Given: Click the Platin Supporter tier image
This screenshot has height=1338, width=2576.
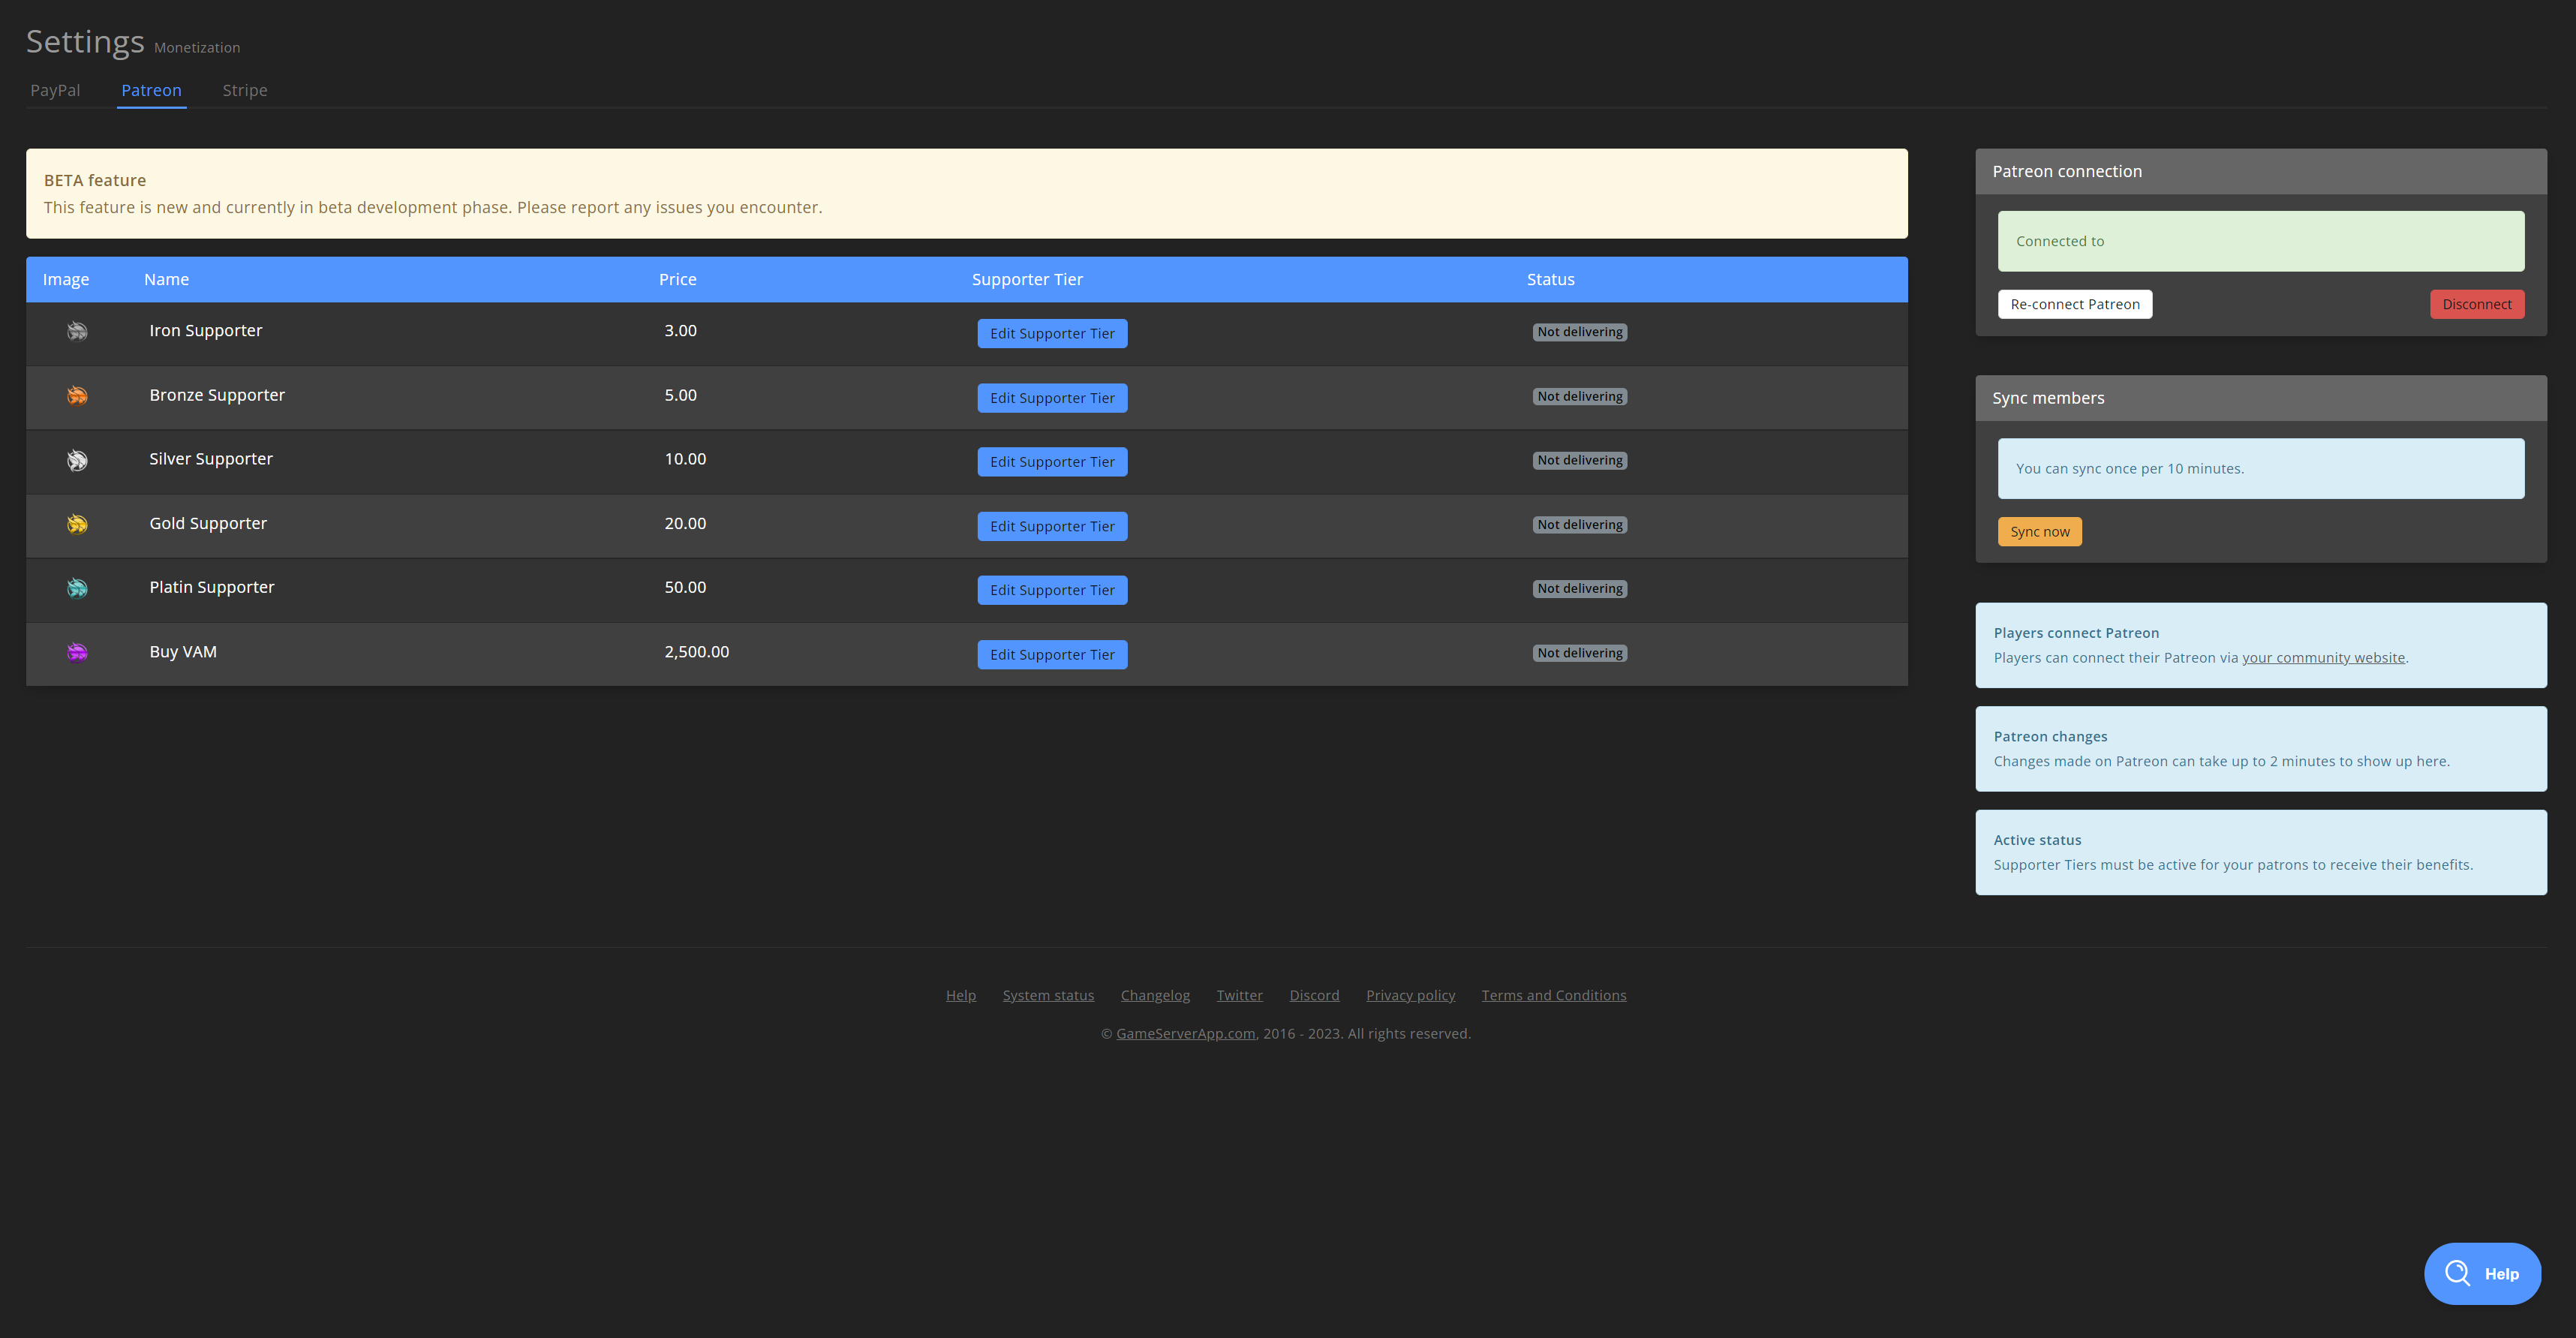Looking at the screenshot, I should pos(77,588).
